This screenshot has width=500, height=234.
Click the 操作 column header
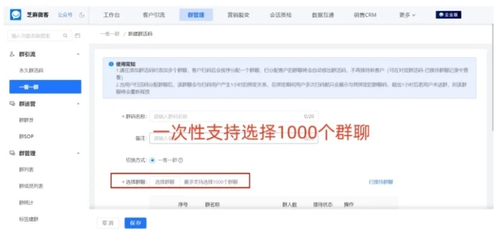[348, 205]
